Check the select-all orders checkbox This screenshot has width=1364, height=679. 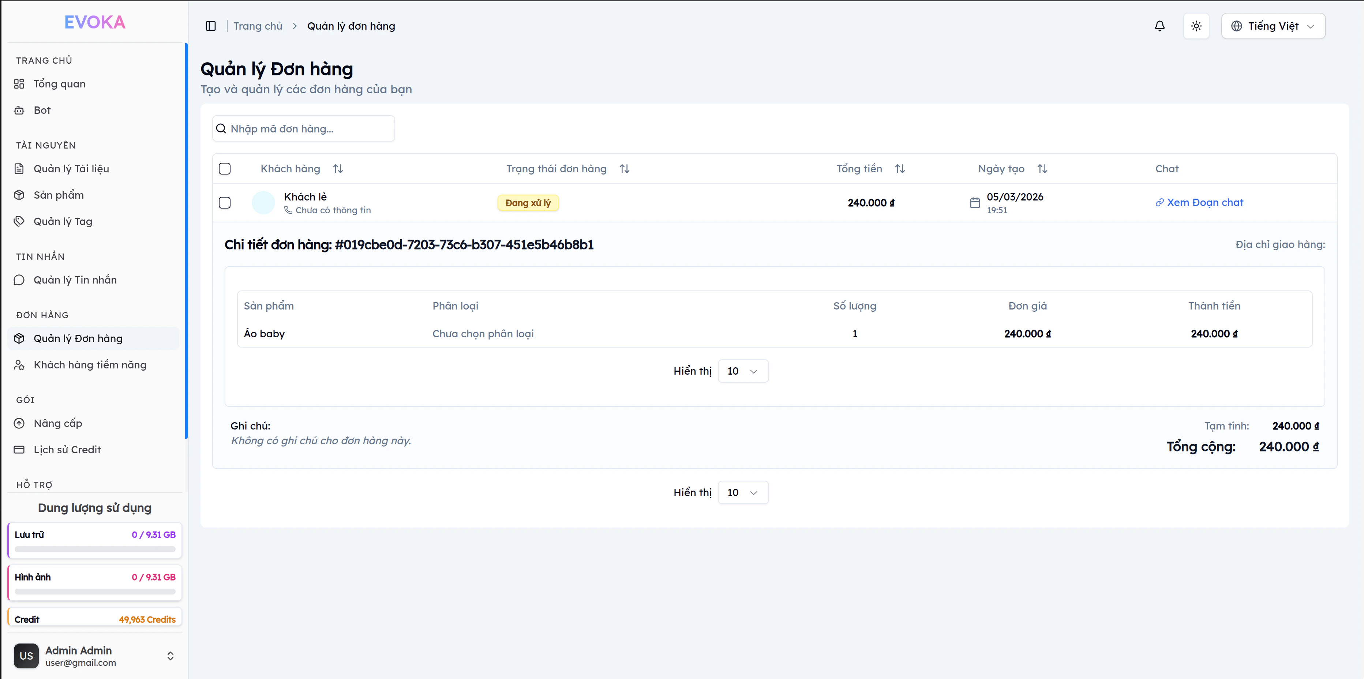pos(225,168)
